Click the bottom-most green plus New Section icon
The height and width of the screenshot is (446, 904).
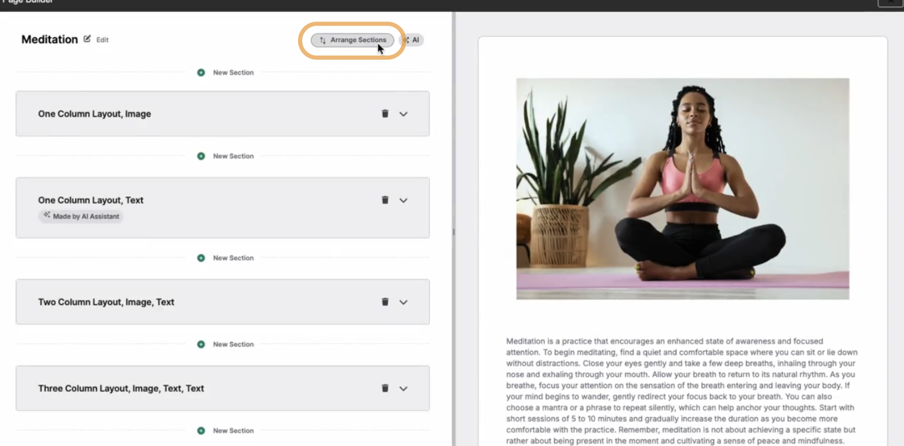201,430
